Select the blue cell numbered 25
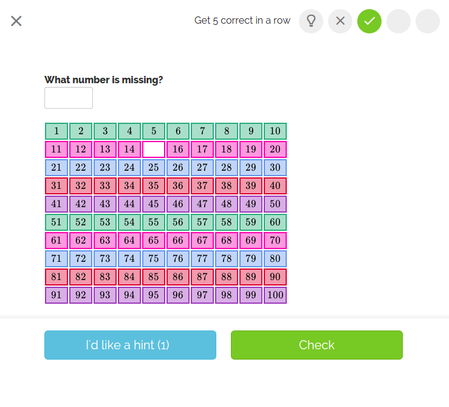 point(154,168)
